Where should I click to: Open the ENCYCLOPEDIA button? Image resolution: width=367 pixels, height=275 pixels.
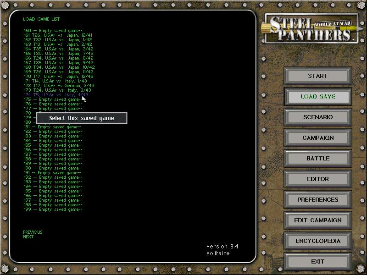tap(318, 241)
